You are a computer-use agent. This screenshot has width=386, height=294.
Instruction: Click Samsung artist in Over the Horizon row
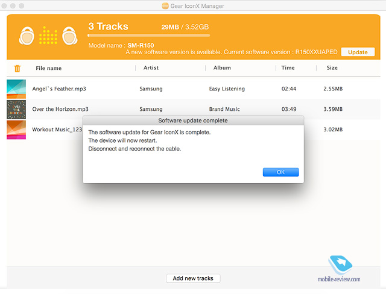tap(151, 109)
